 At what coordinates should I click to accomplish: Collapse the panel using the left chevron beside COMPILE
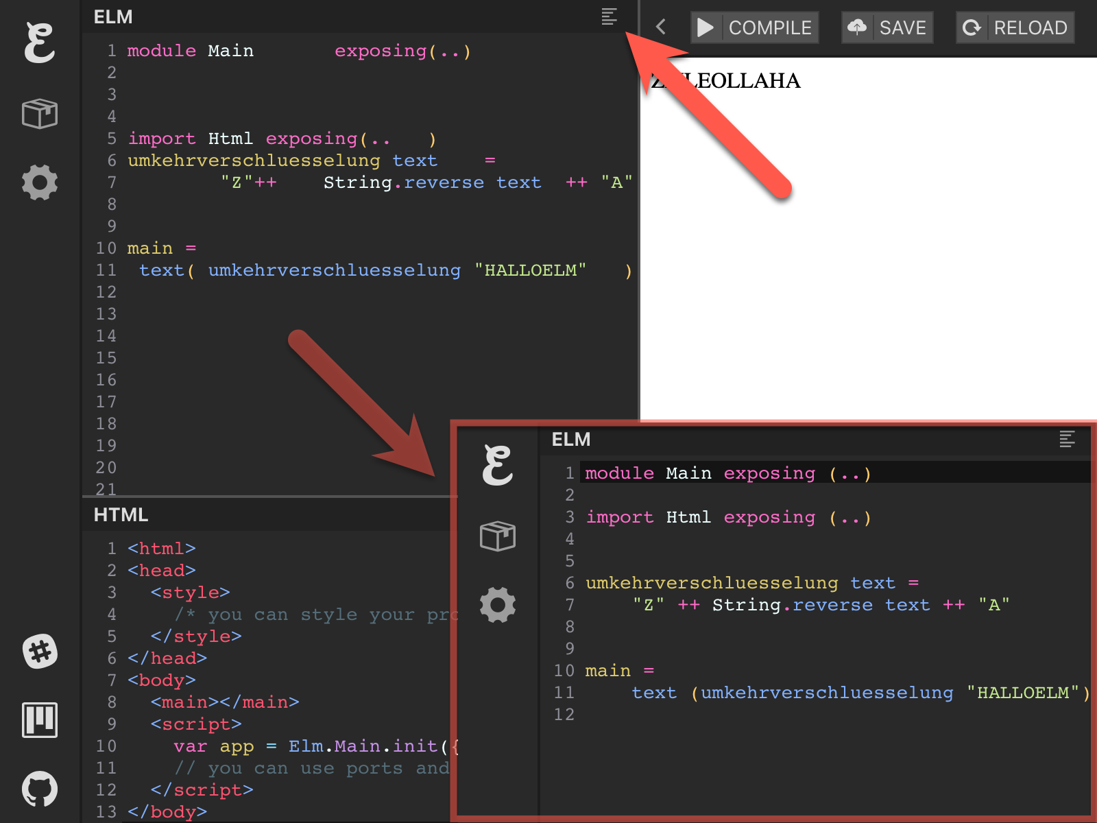[661, 27]
